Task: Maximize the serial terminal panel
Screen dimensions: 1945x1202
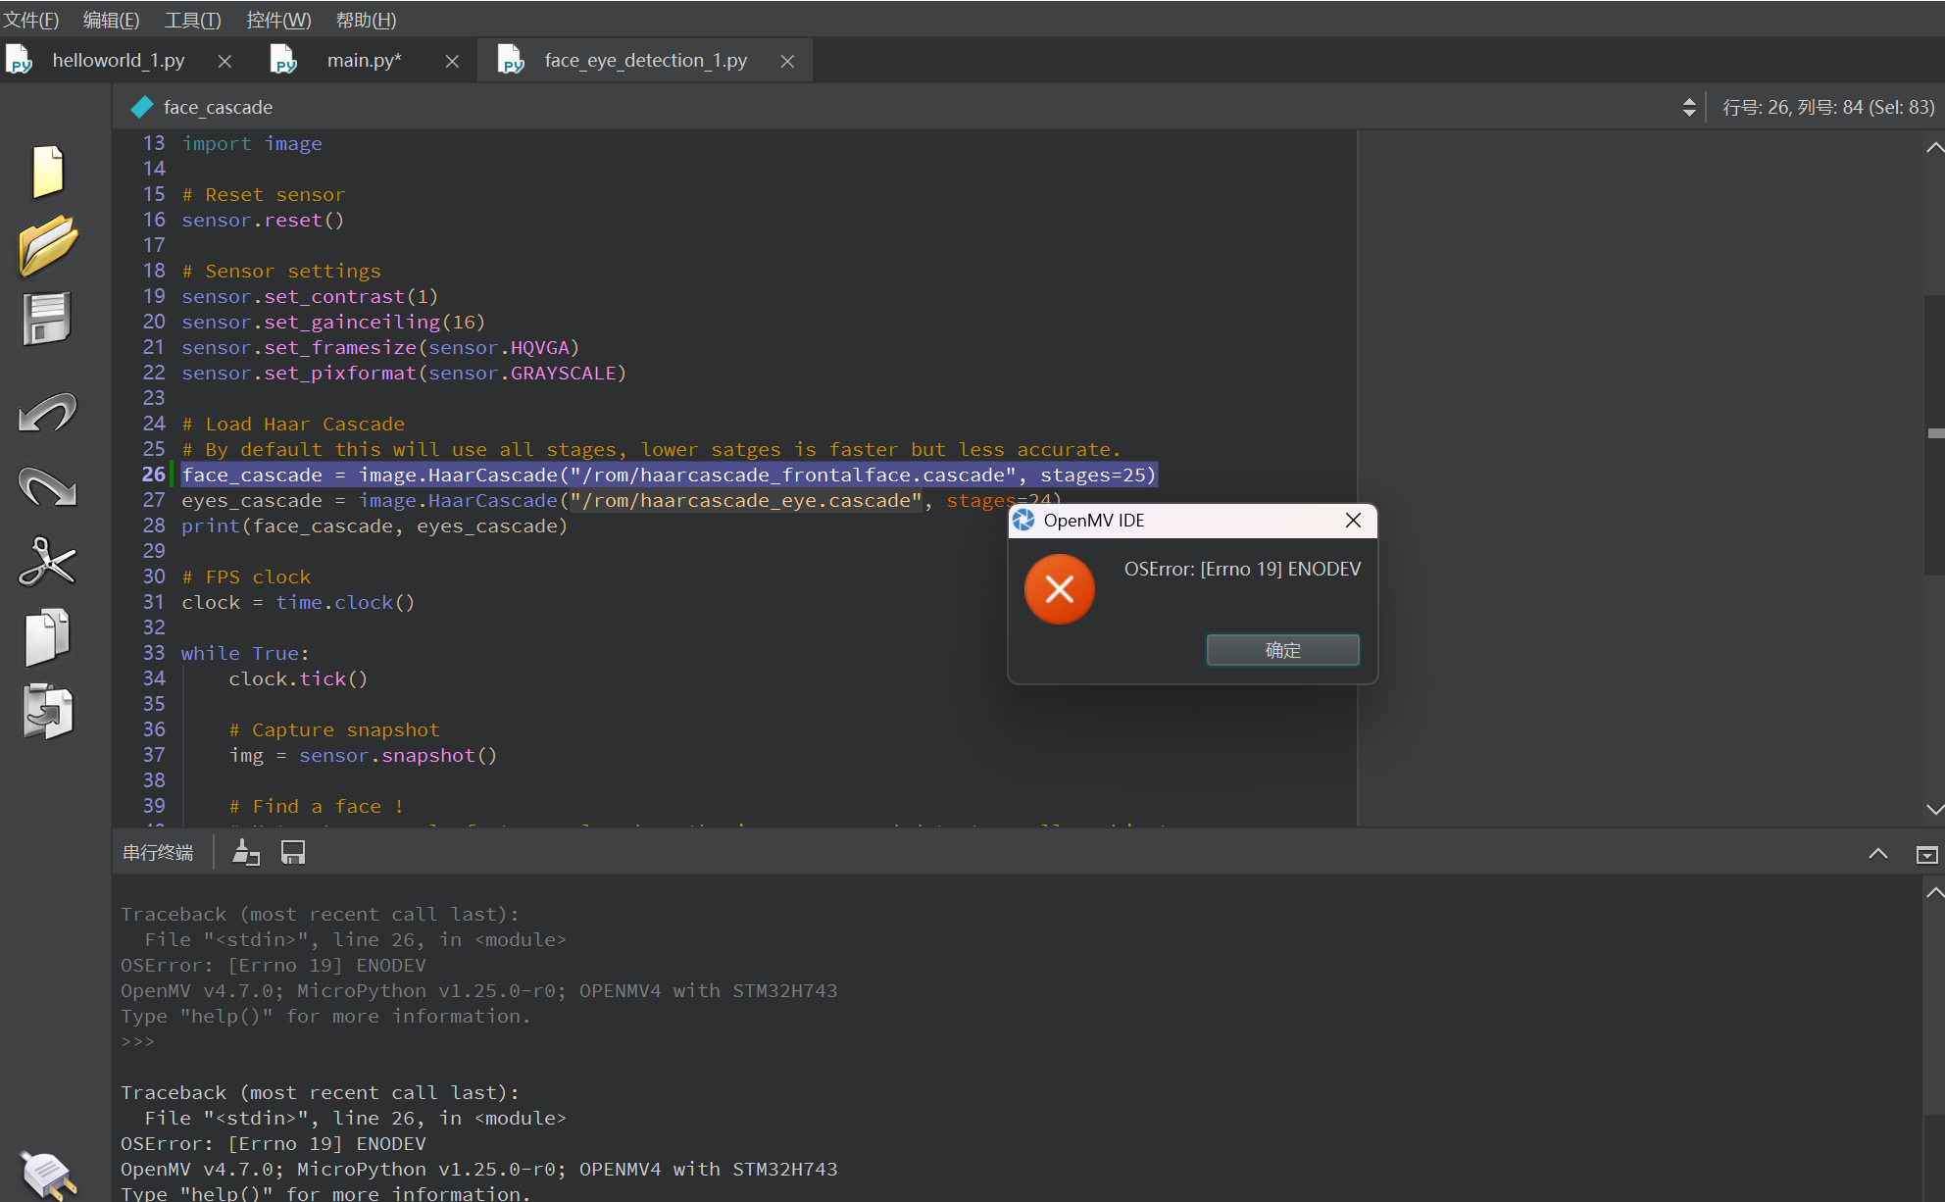Action: click(x=1926, y=854)
